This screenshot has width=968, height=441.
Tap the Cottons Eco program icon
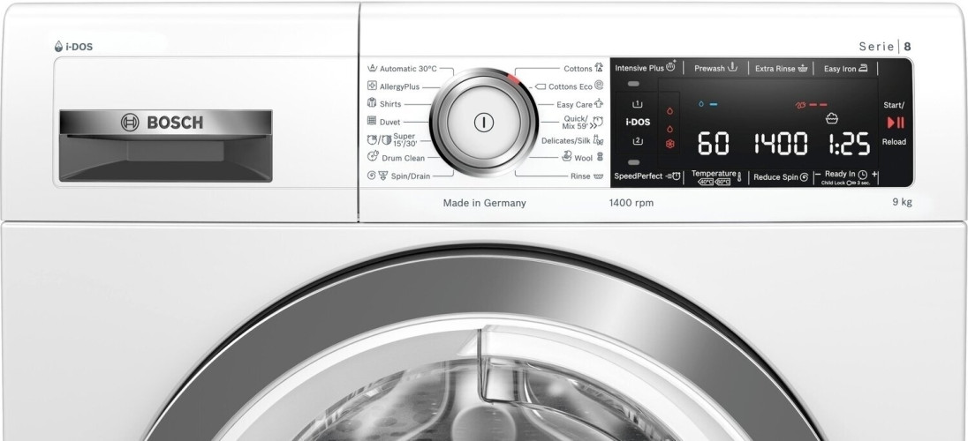pos(599,86)
